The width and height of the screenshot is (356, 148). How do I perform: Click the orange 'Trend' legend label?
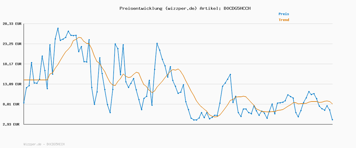(284, 20)
